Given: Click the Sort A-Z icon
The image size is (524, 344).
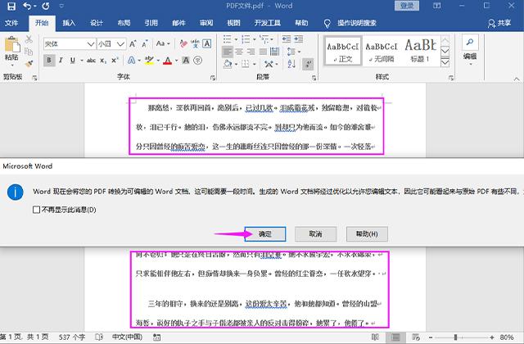Looking at the screenshot, I should (x=291, y=64).
